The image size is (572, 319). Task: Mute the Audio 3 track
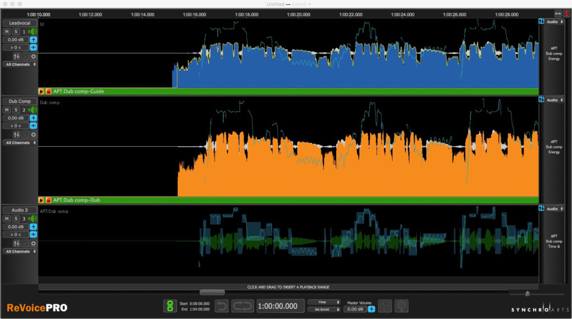[7, 219]
